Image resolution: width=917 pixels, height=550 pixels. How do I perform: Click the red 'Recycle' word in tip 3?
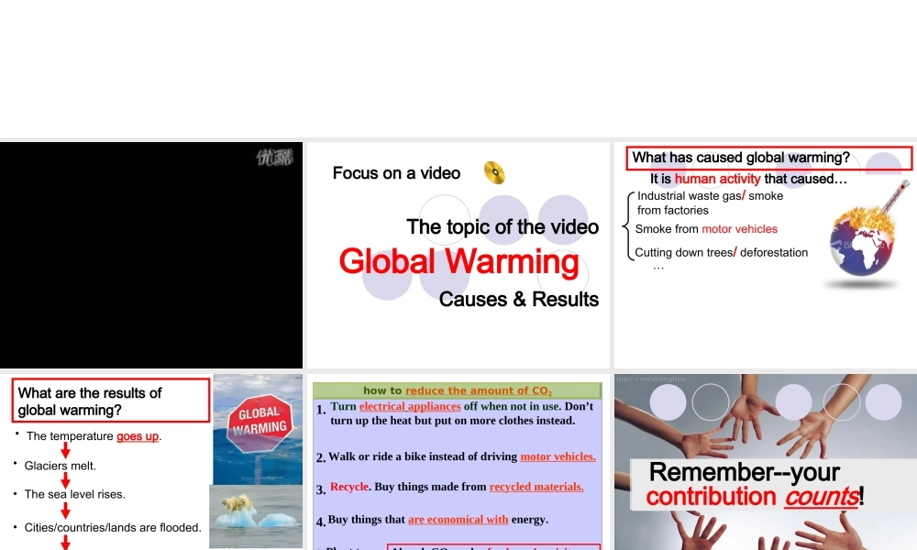(349, 487)
